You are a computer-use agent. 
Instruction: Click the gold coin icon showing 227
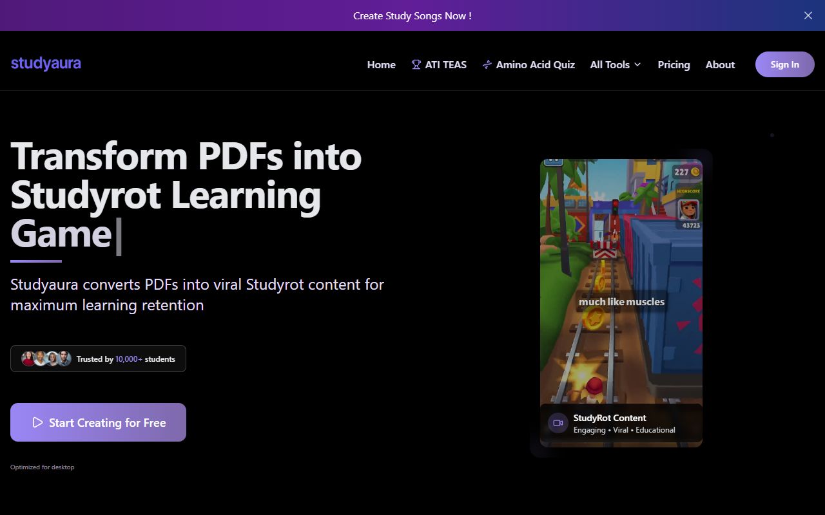tap(695, 171)
